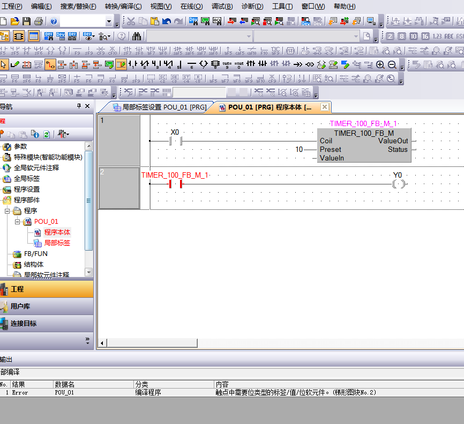Toggle hexadecimal display format button 16

(x=425, y=36)
